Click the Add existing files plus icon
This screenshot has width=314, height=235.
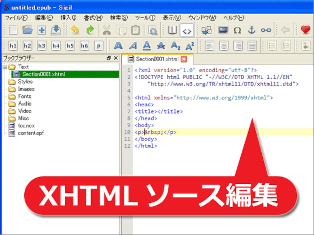pyautogui.click(x=42, y=30)
